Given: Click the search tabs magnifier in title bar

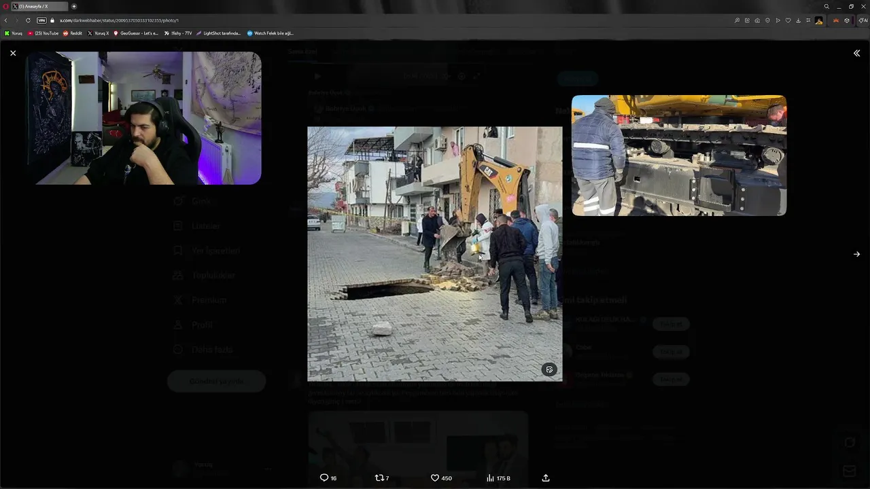Looking at the screenshot, I should click(826, 6).
